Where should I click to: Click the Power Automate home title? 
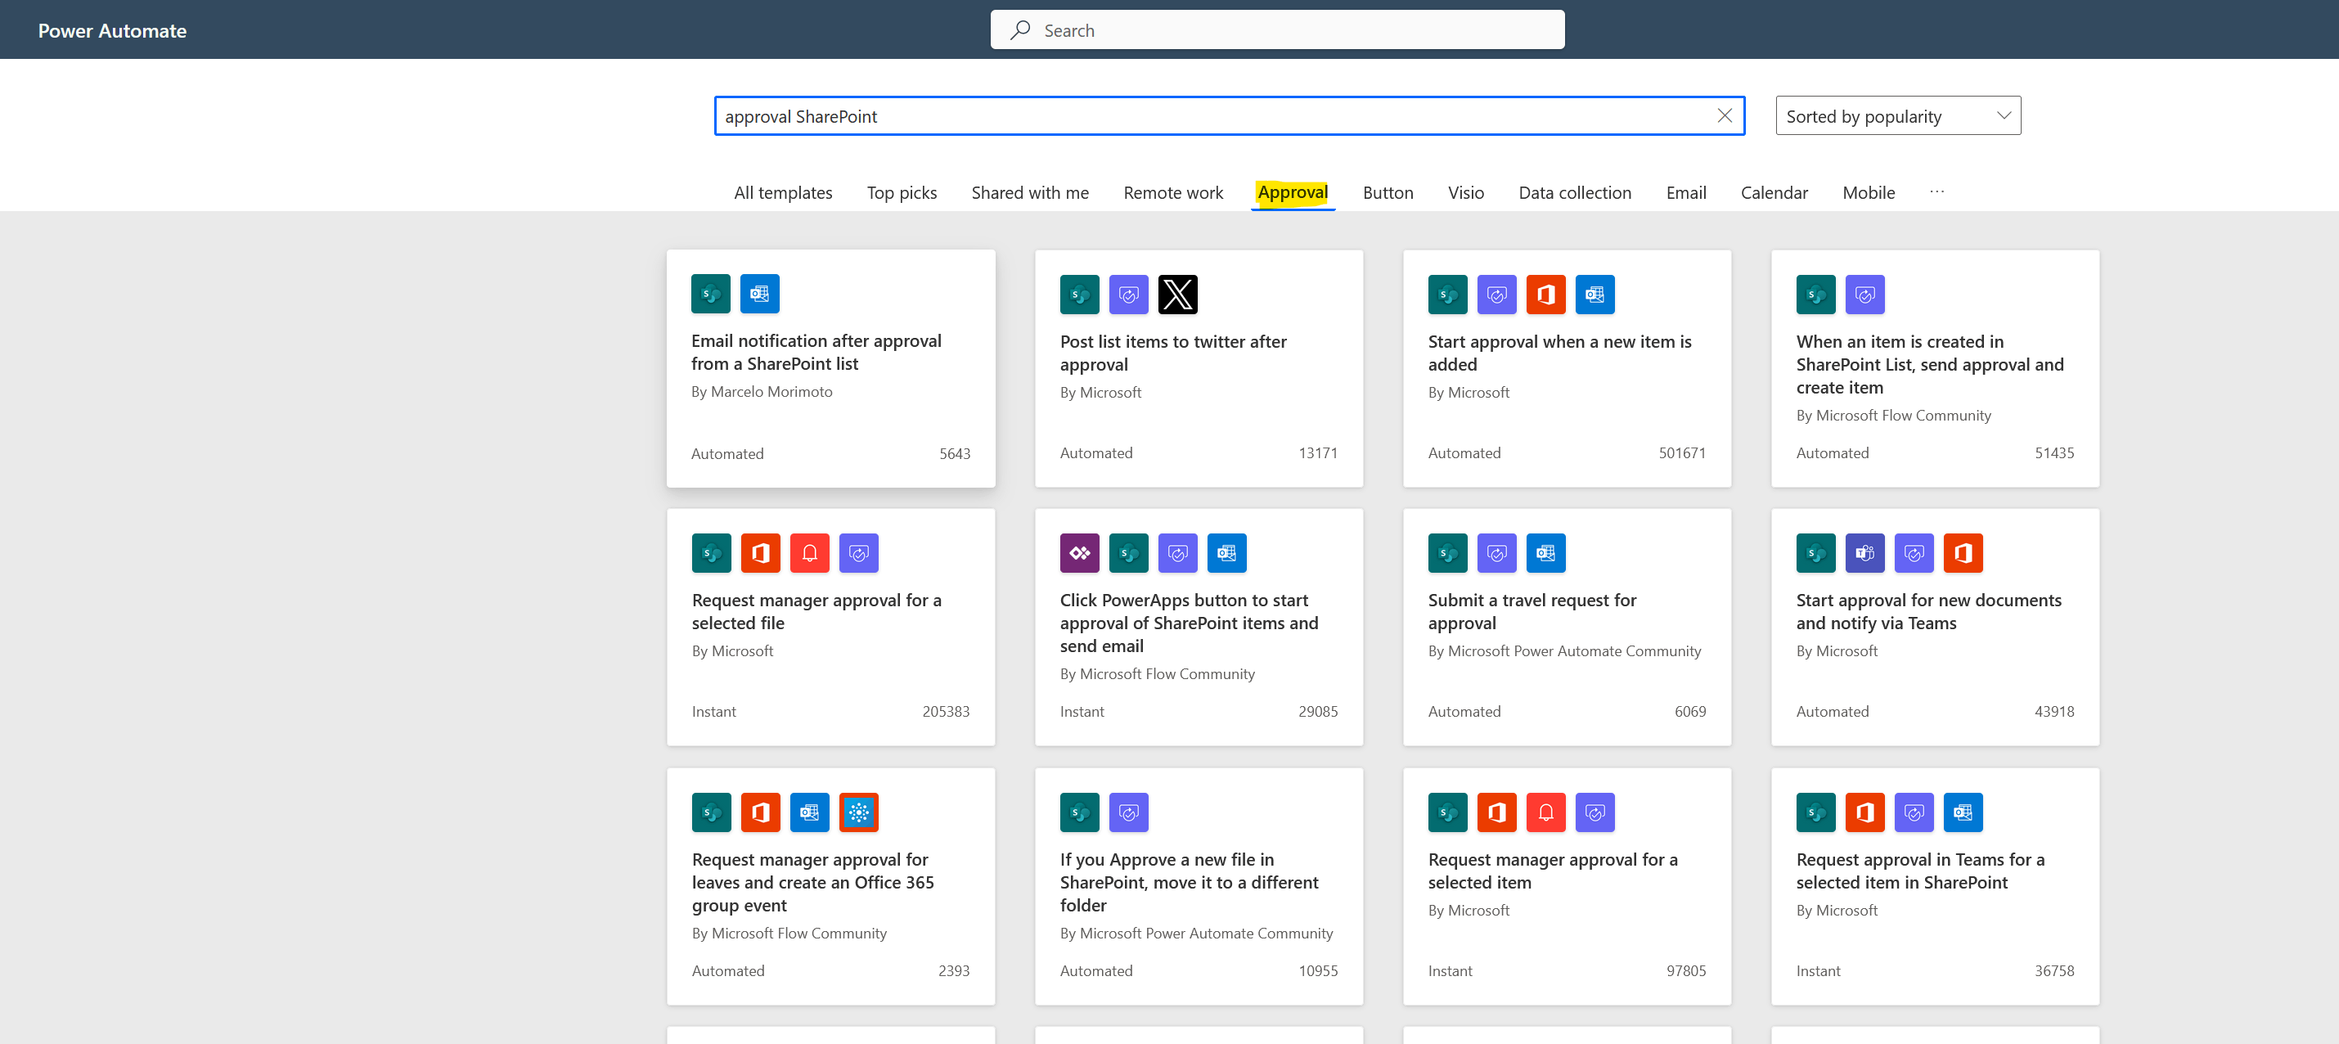113,30
